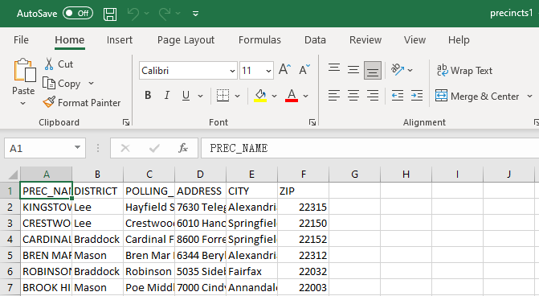Apply the yellow fill color swatch
The height and width of the screenshot is (296, 539).
pyautogui.click(x=260, y=96)
